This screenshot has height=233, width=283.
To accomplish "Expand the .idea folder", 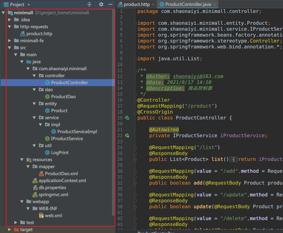I will [x=10, y=20].
